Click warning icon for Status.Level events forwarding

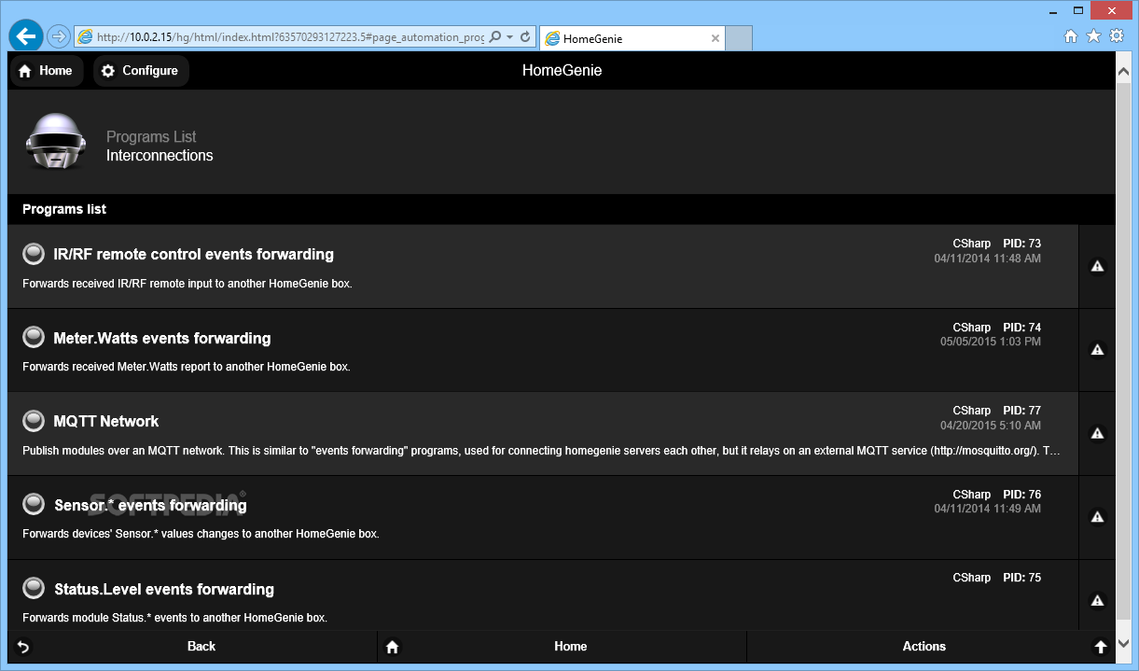[1097, 600]
